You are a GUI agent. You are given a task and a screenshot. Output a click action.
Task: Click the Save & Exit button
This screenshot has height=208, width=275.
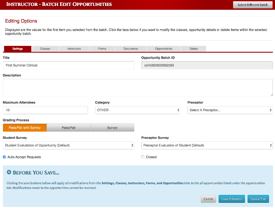258,199
